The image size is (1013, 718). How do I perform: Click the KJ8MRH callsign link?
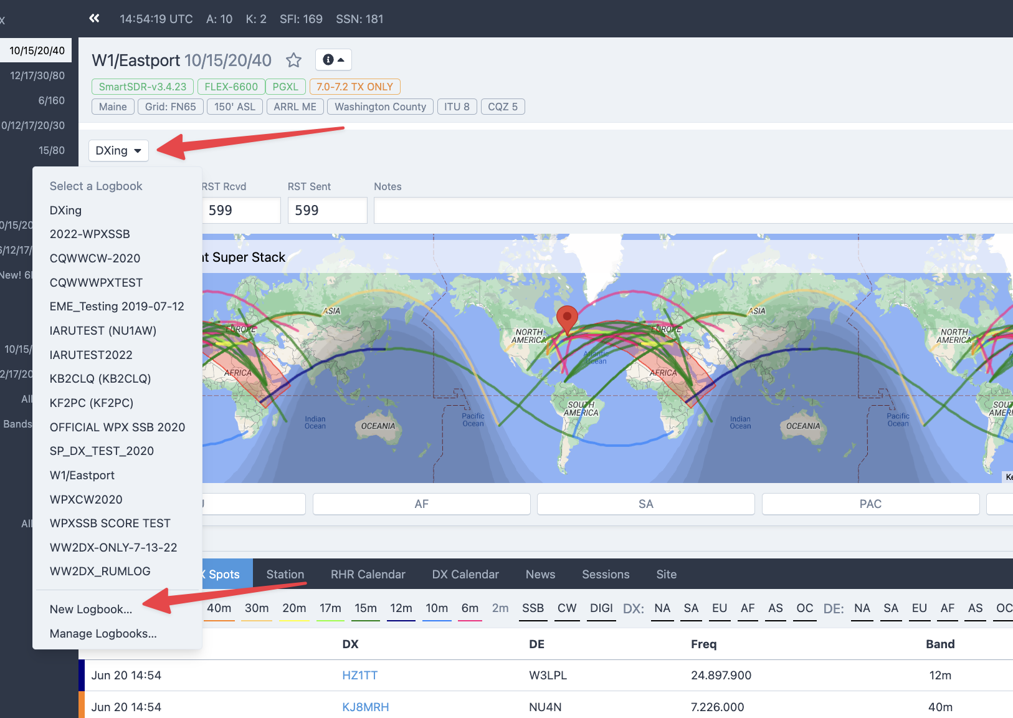(365, 707)
